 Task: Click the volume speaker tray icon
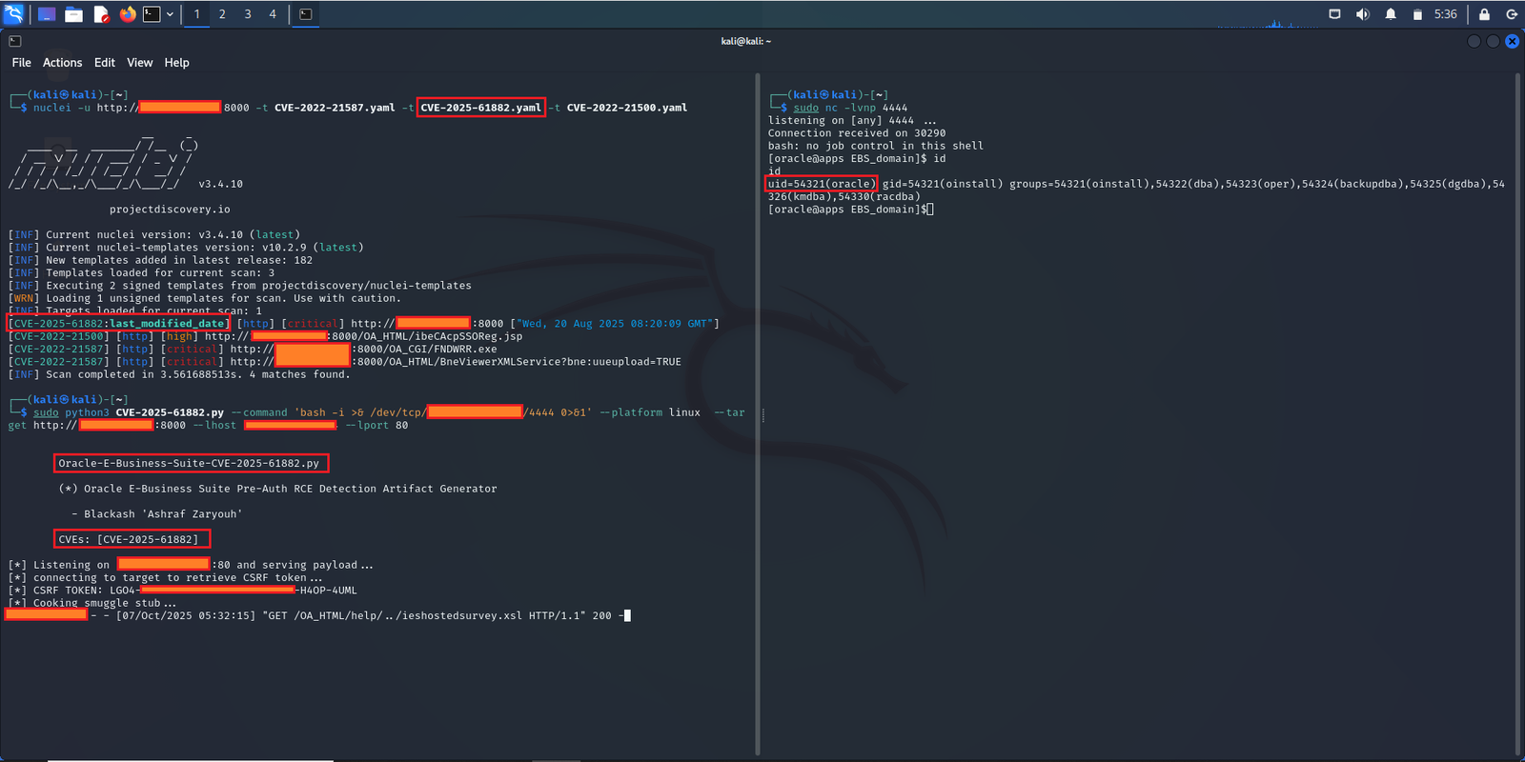(x=1363, y=14)
